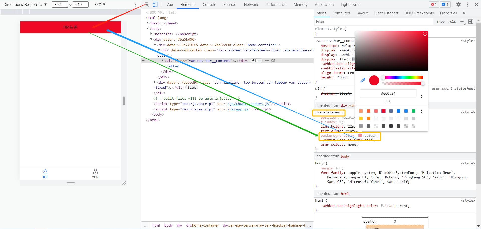Click the eyedropper color picker tool
The width and height of the screenshot is (481, 229).
[x=363, y=80]
